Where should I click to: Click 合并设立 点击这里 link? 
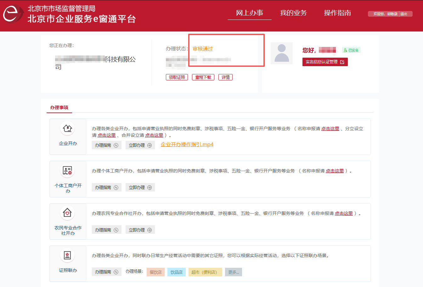pyautogui.click(x=154, y=135)
